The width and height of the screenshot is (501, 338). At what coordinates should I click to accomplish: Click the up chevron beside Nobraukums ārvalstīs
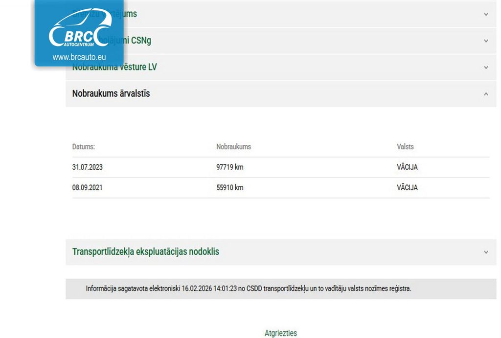click(485, 93)
